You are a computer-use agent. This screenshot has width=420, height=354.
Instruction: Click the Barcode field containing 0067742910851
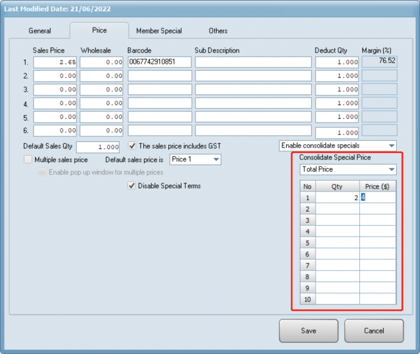click(160, 62)
